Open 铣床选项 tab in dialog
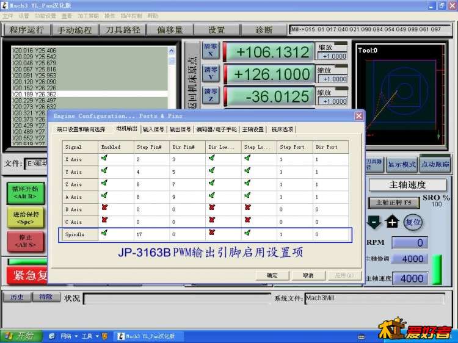Viewport: 458px width, 343px height. (282, 129)
